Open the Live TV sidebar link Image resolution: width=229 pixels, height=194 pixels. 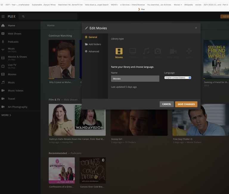click(x=12, y=65)
